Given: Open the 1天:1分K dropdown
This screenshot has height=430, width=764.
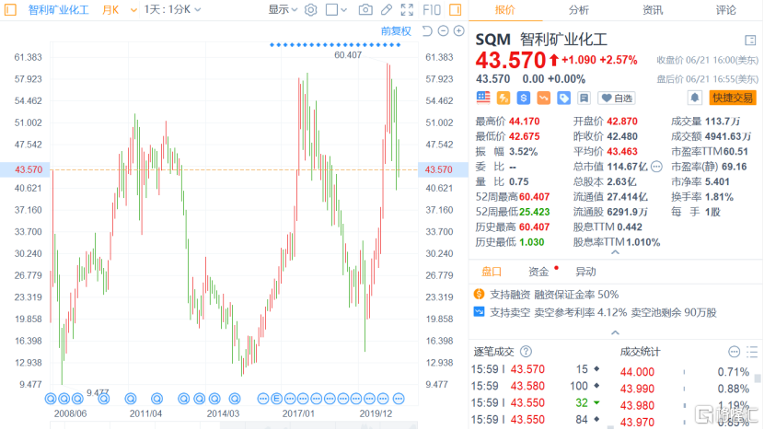Looking at the screenshot, I should pos(172,9).
